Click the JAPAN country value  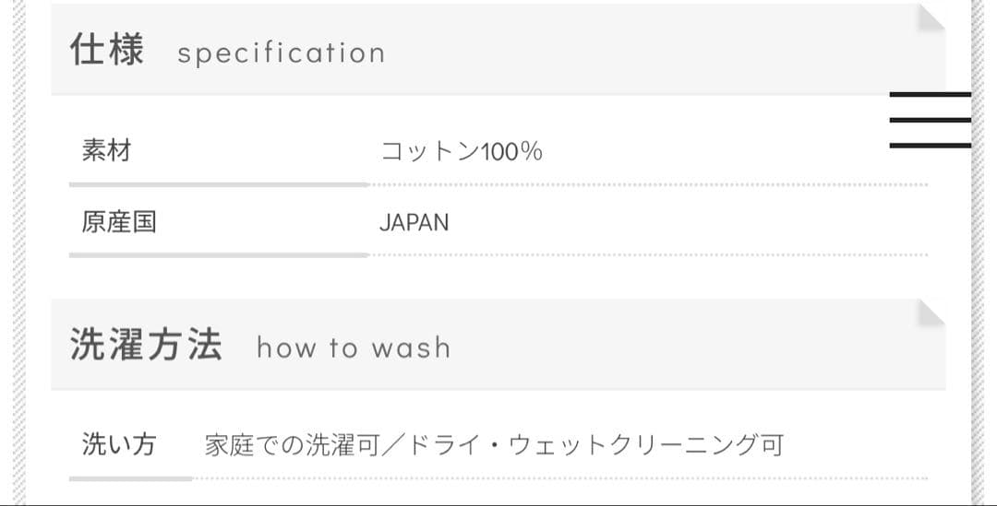click(414, 223)
